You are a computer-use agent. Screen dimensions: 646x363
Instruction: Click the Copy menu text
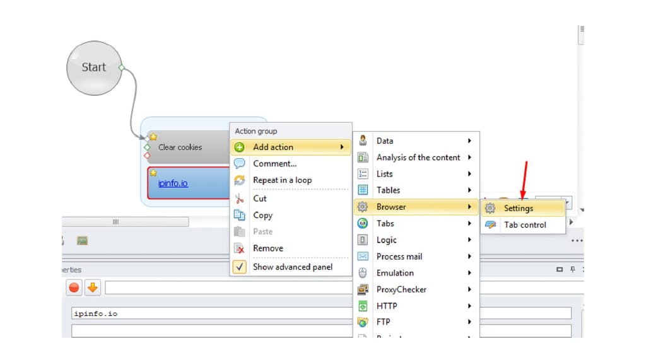point(263,216)
